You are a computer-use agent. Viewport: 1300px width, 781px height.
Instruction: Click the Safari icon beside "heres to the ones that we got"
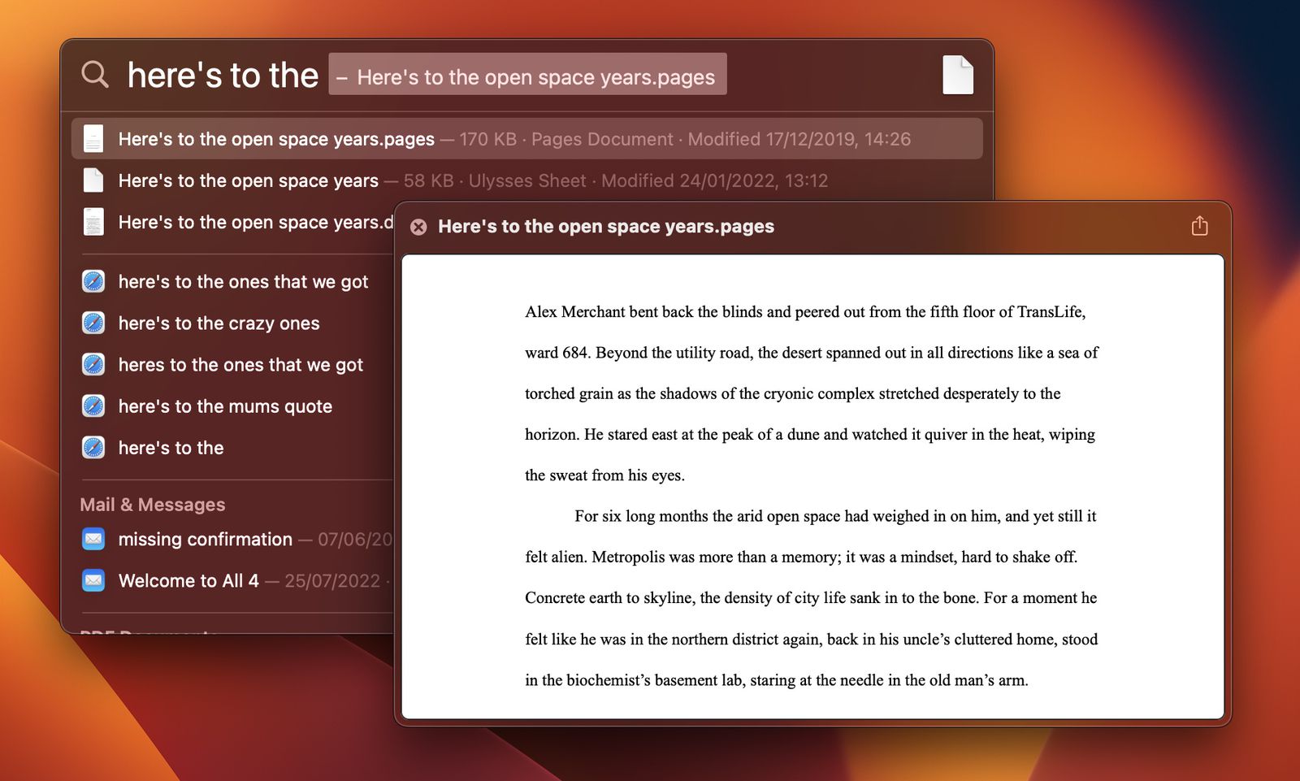click(x=93, y=364)
